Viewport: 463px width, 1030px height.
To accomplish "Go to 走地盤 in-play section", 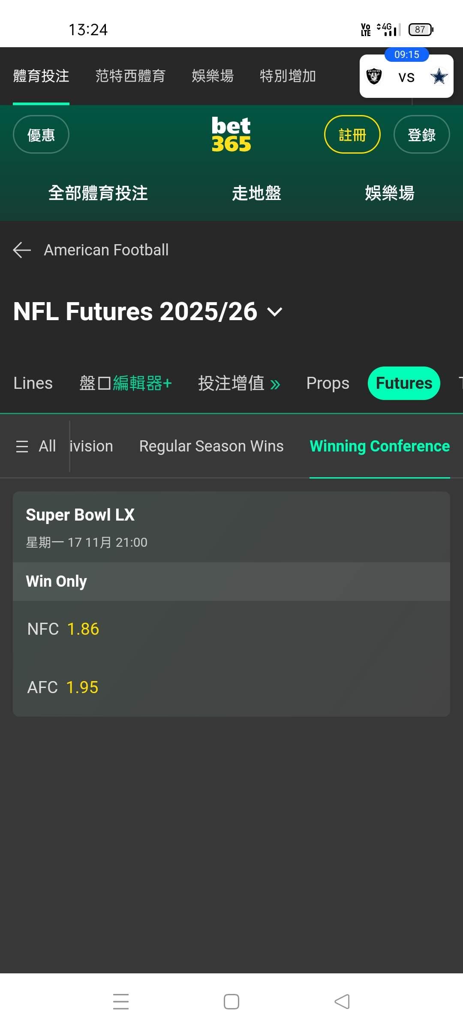I will pos(256,193).
